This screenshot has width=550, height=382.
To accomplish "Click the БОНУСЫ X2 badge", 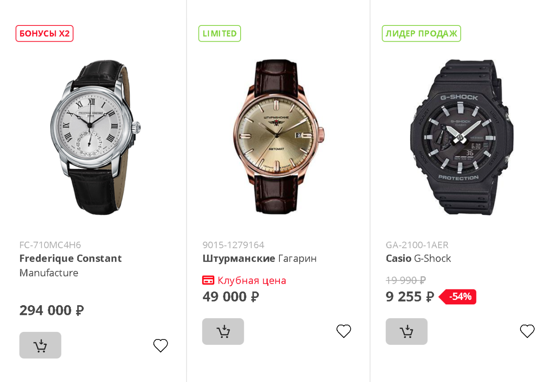I will click(x=44, y=34).
